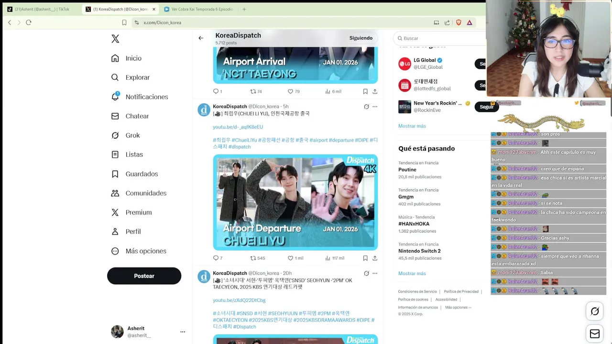Close the KoreaDispatch browser tab
Image resolution: width=612 pixels, height=344 pixels.
coord(154,9)
